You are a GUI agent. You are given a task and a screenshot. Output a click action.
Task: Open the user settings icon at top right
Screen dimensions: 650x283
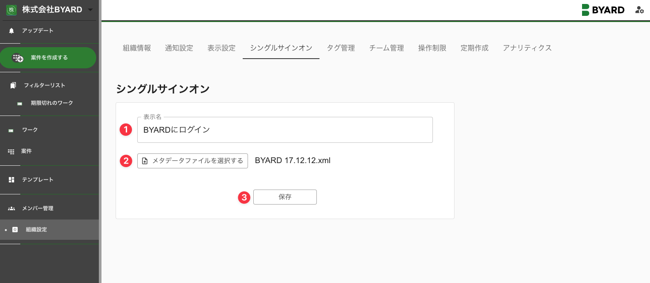click(639, 10)
